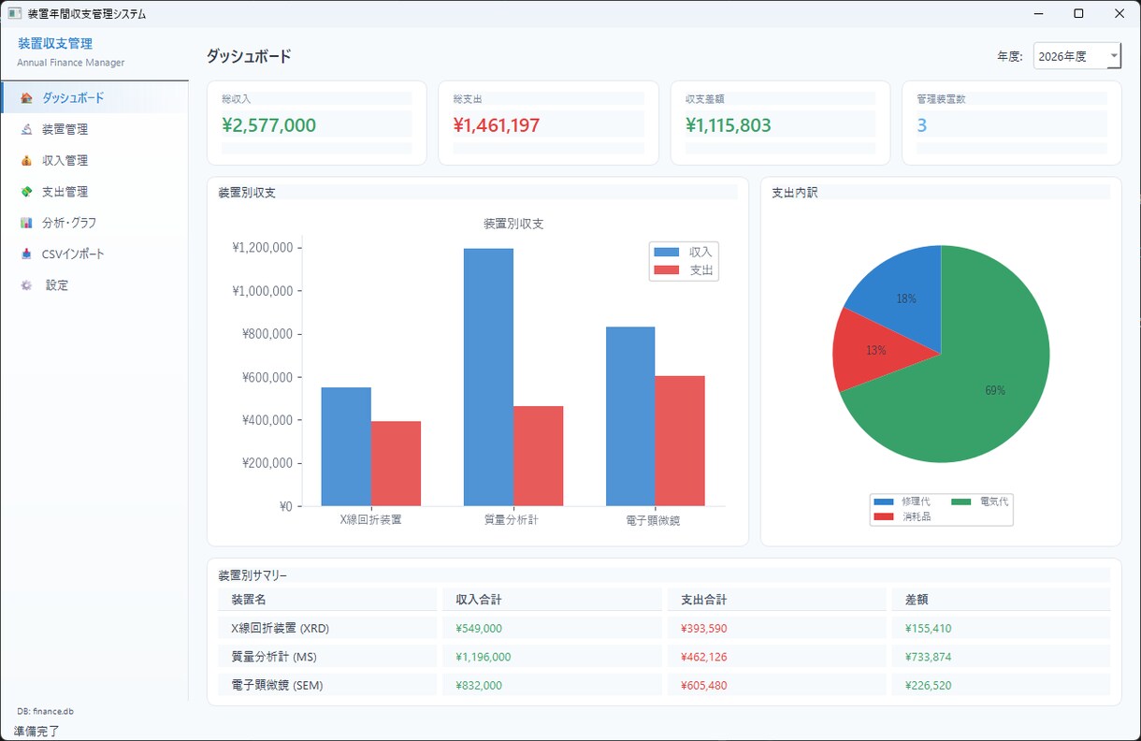The image size is (1141, 741).
Task: Click the 収支差額 value ¥1,115,803
Action: (729, 124)
